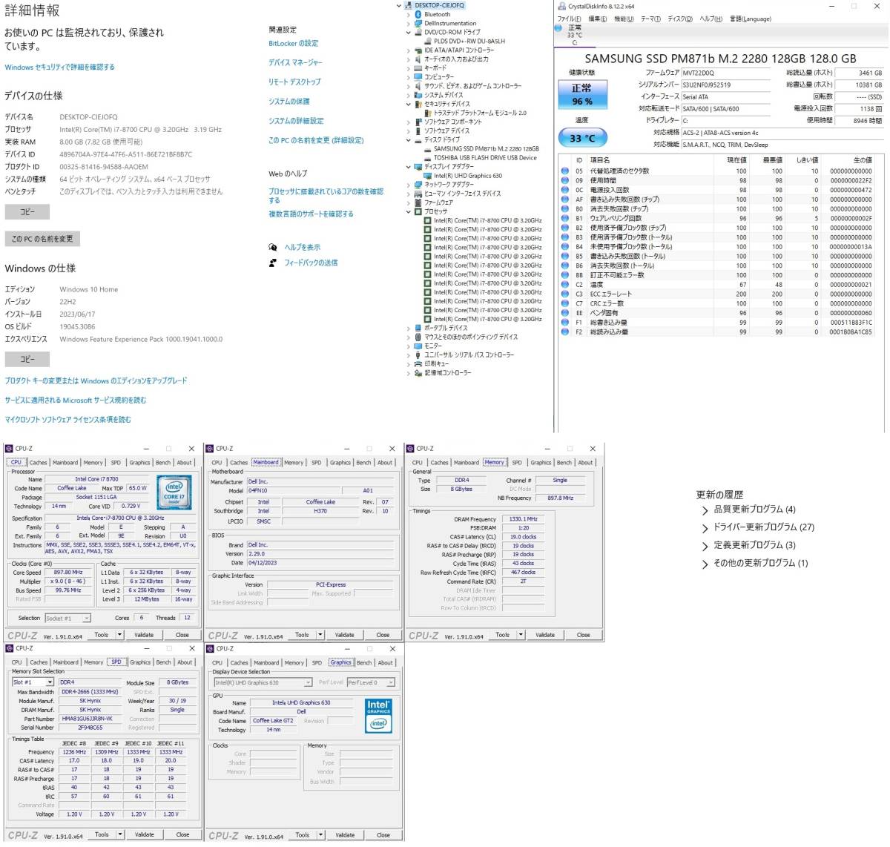Switch to About tab in CPU-Z Graphics window
This screenshot has height=847, width=890.
386,663
